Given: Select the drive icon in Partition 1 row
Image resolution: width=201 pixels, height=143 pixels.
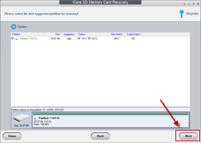Looking at the screenshot, I should [x=17, y=39].
